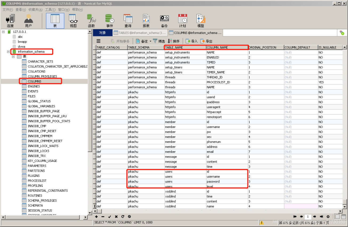Open the 用户 (User) toolbar icon

click(x=28, y=21)
